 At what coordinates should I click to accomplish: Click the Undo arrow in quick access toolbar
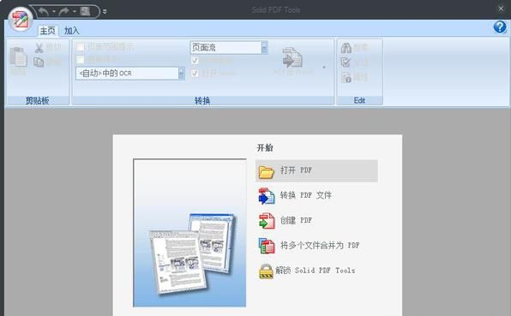click(x=44, y=11)
